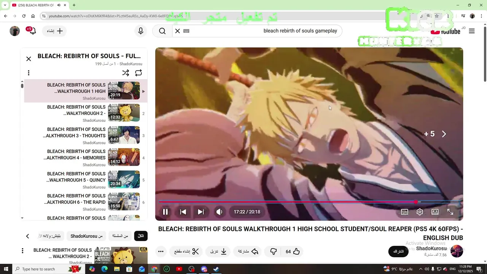Viewport: 487px width, 274px height.
Task: Open player settings gear
Action: pos(420,212)
